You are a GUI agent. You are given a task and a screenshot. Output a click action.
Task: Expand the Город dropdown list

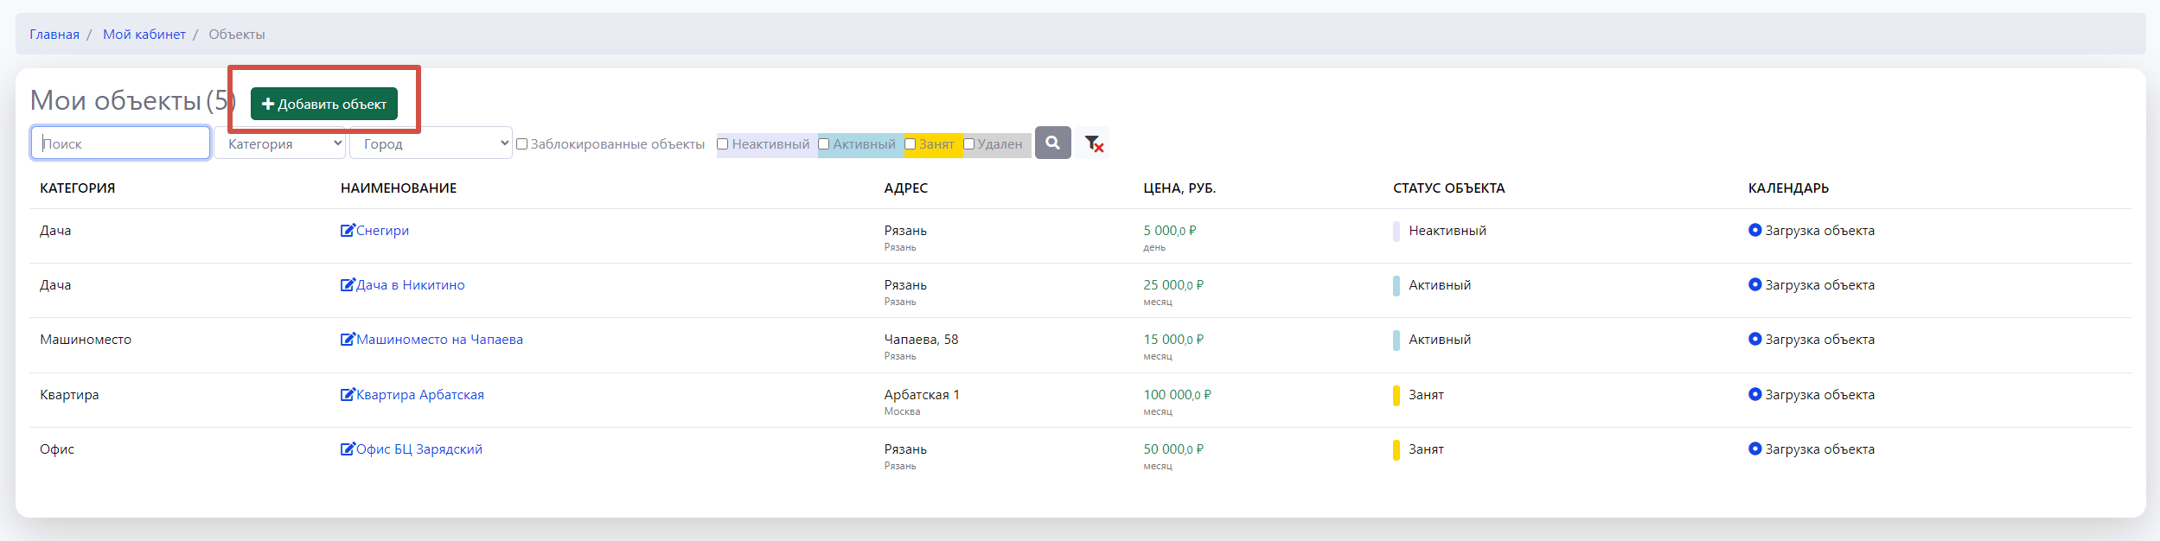[431, 143]
